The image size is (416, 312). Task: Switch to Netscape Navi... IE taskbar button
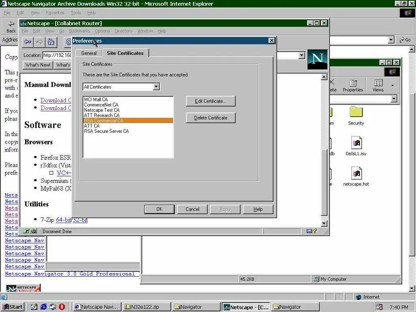point(97,307)
